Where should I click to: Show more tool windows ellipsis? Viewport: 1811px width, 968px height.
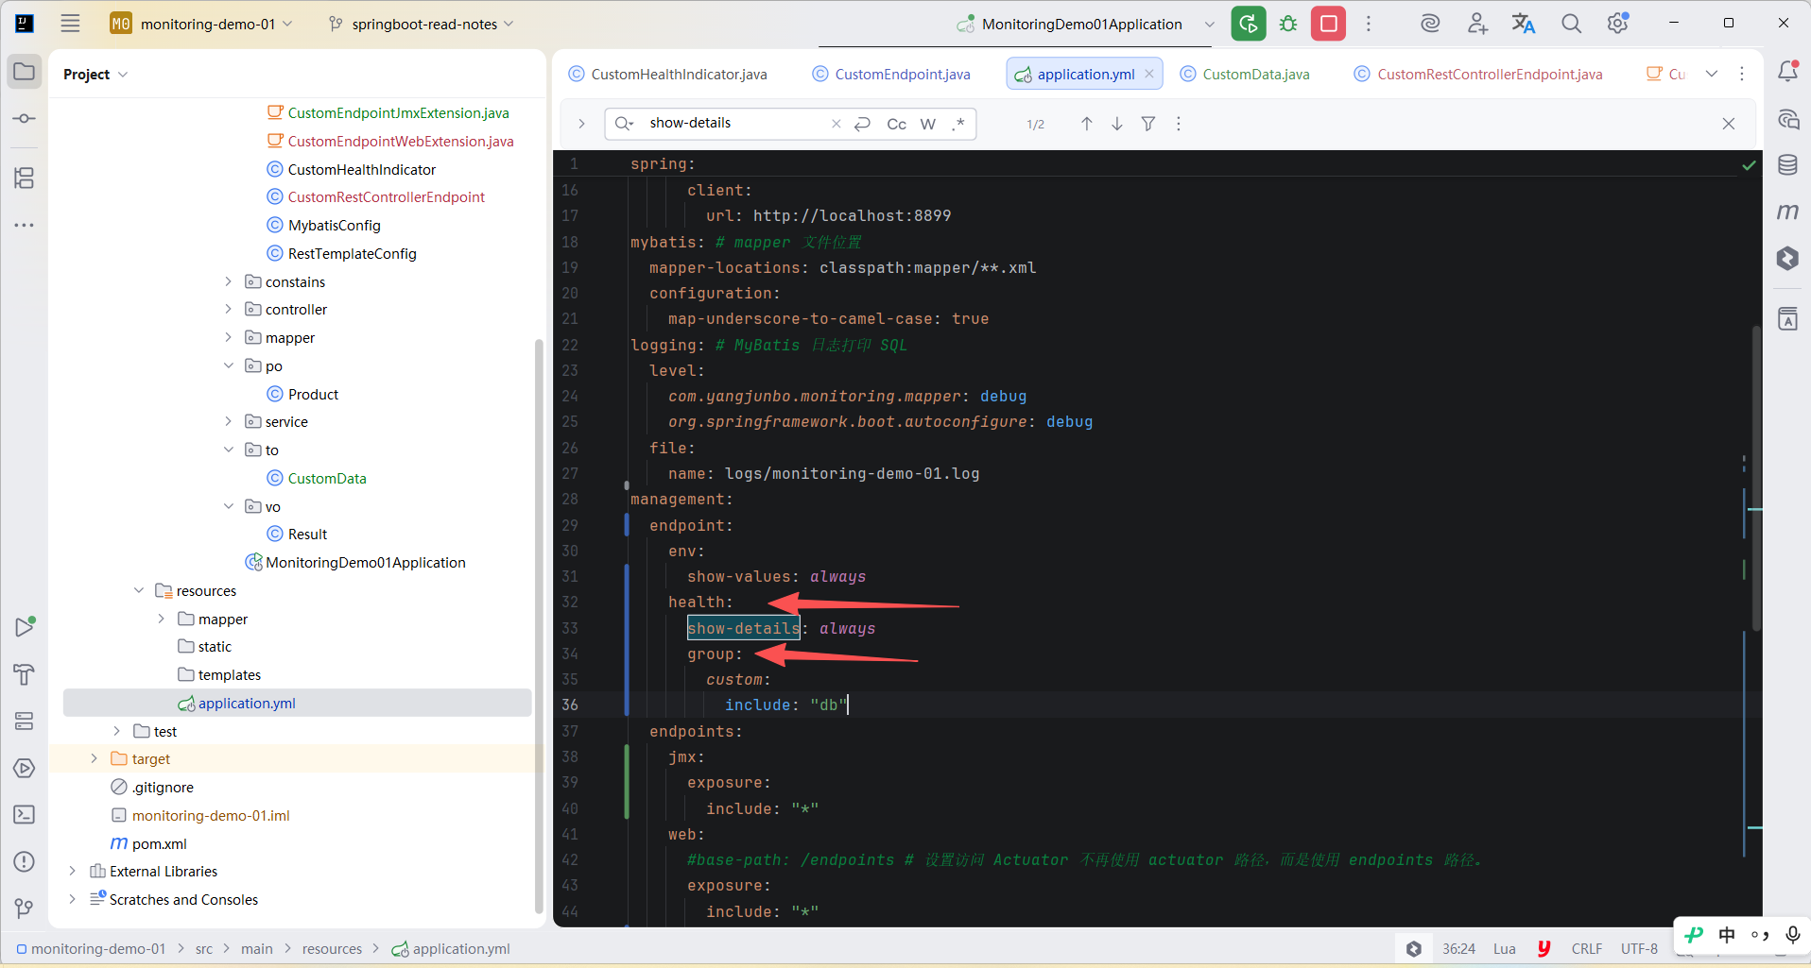pos(25,225)
